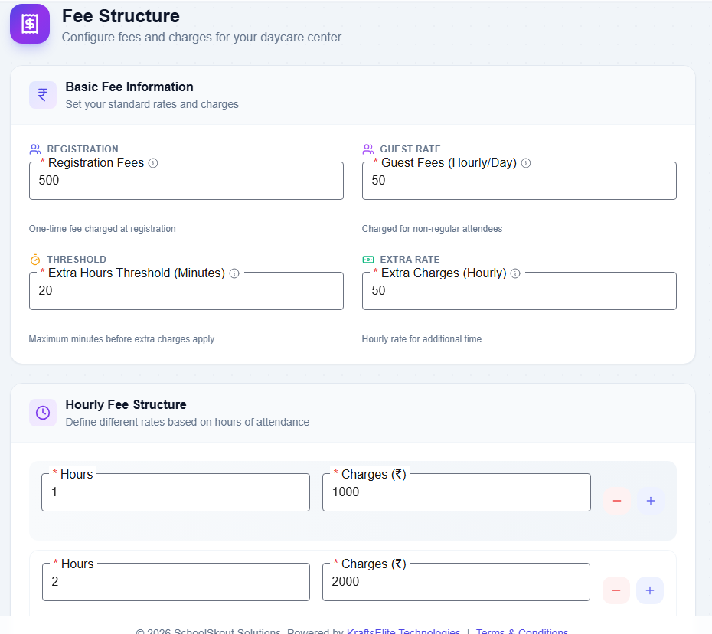Viewport: 712px width, 634px height.
Task: Click the rupee icon beside Basic Fee Information
Action: (43, 94)
